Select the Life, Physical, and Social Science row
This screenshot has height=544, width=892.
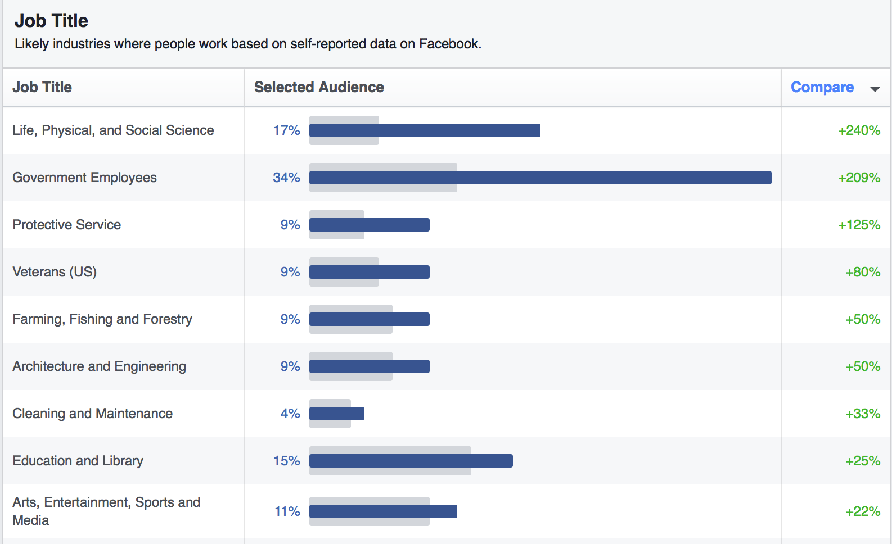coord(113,130)
